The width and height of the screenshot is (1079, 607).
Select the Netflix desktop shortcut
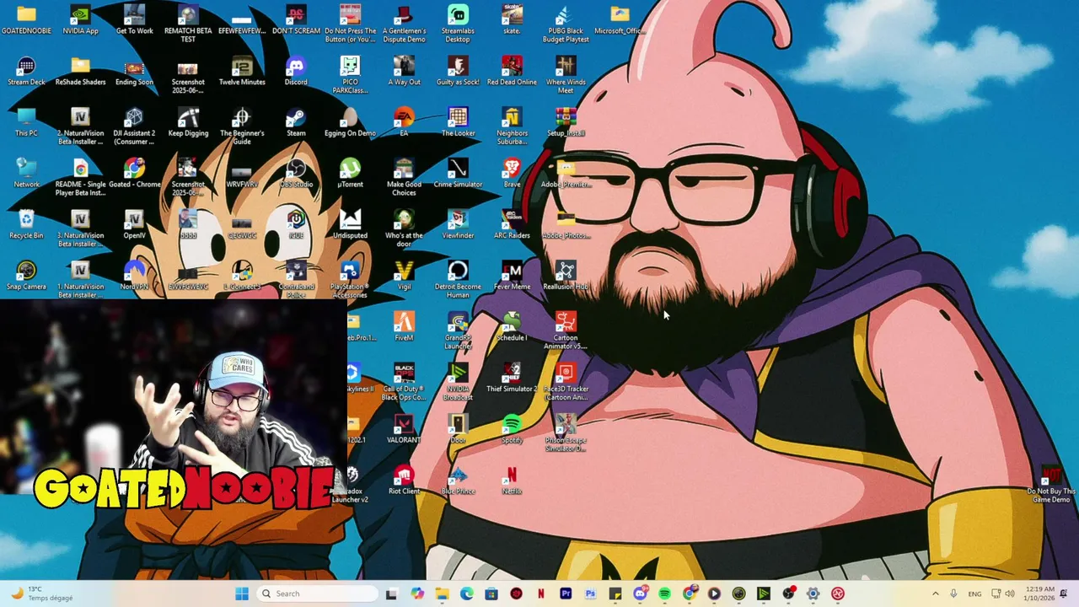tap(512, 481)
